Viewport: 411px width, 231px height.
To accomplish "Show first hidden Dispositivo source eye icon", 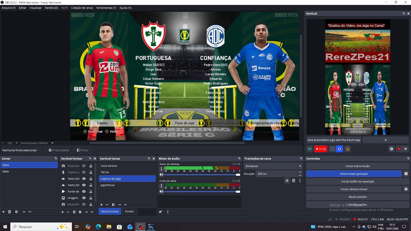I will point(84,166).
